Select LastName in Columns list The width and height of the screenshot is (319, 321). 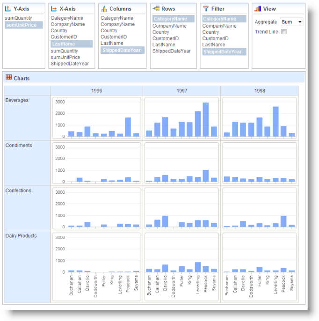(x=112, y=43)
